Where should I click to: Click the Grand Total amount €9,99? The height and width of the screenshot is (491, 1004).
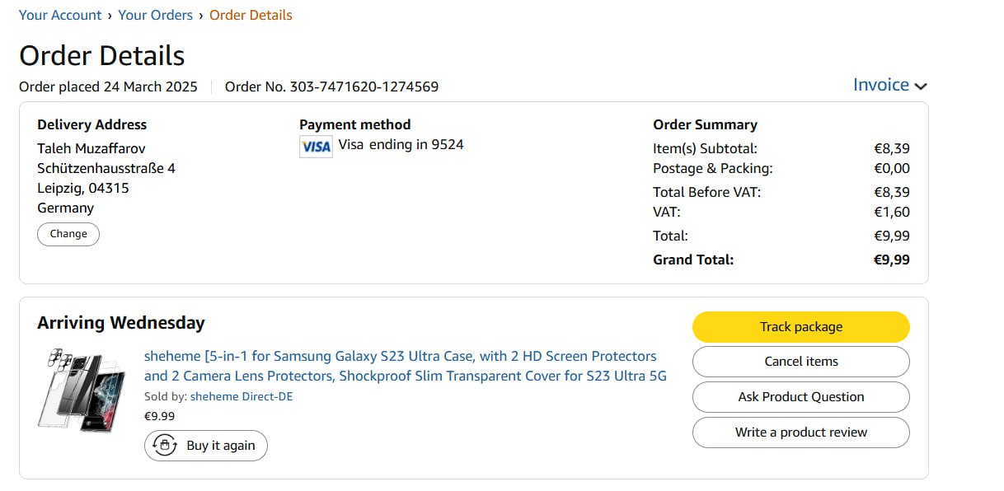pos(891,260)
